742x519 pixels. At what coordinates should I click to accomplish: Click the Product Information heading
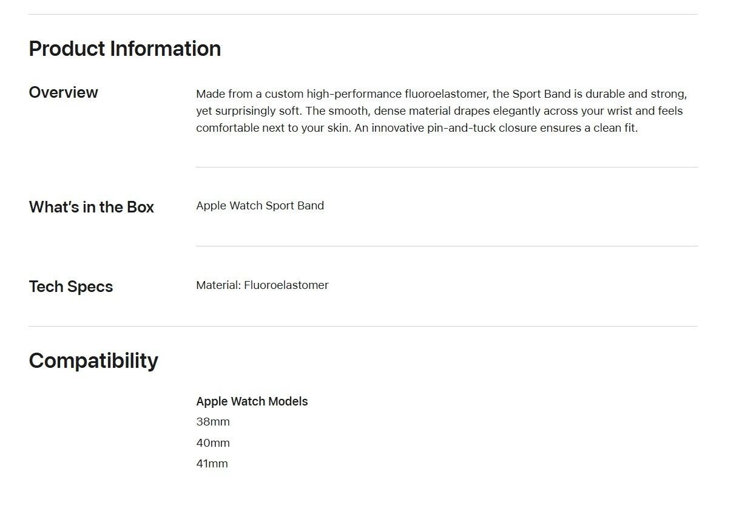[124, 49]
